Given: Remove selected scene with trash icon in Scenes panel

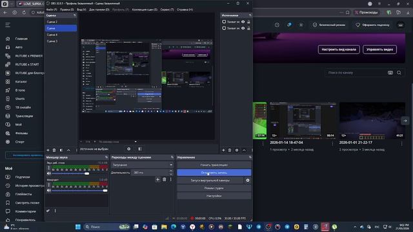Looking at the screenshot, I should pos(54,150).
